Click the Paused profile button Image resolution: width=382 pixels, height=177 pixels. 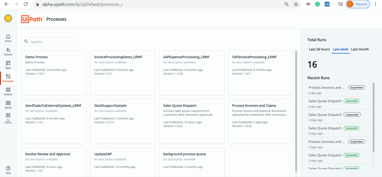pos(358,4)
